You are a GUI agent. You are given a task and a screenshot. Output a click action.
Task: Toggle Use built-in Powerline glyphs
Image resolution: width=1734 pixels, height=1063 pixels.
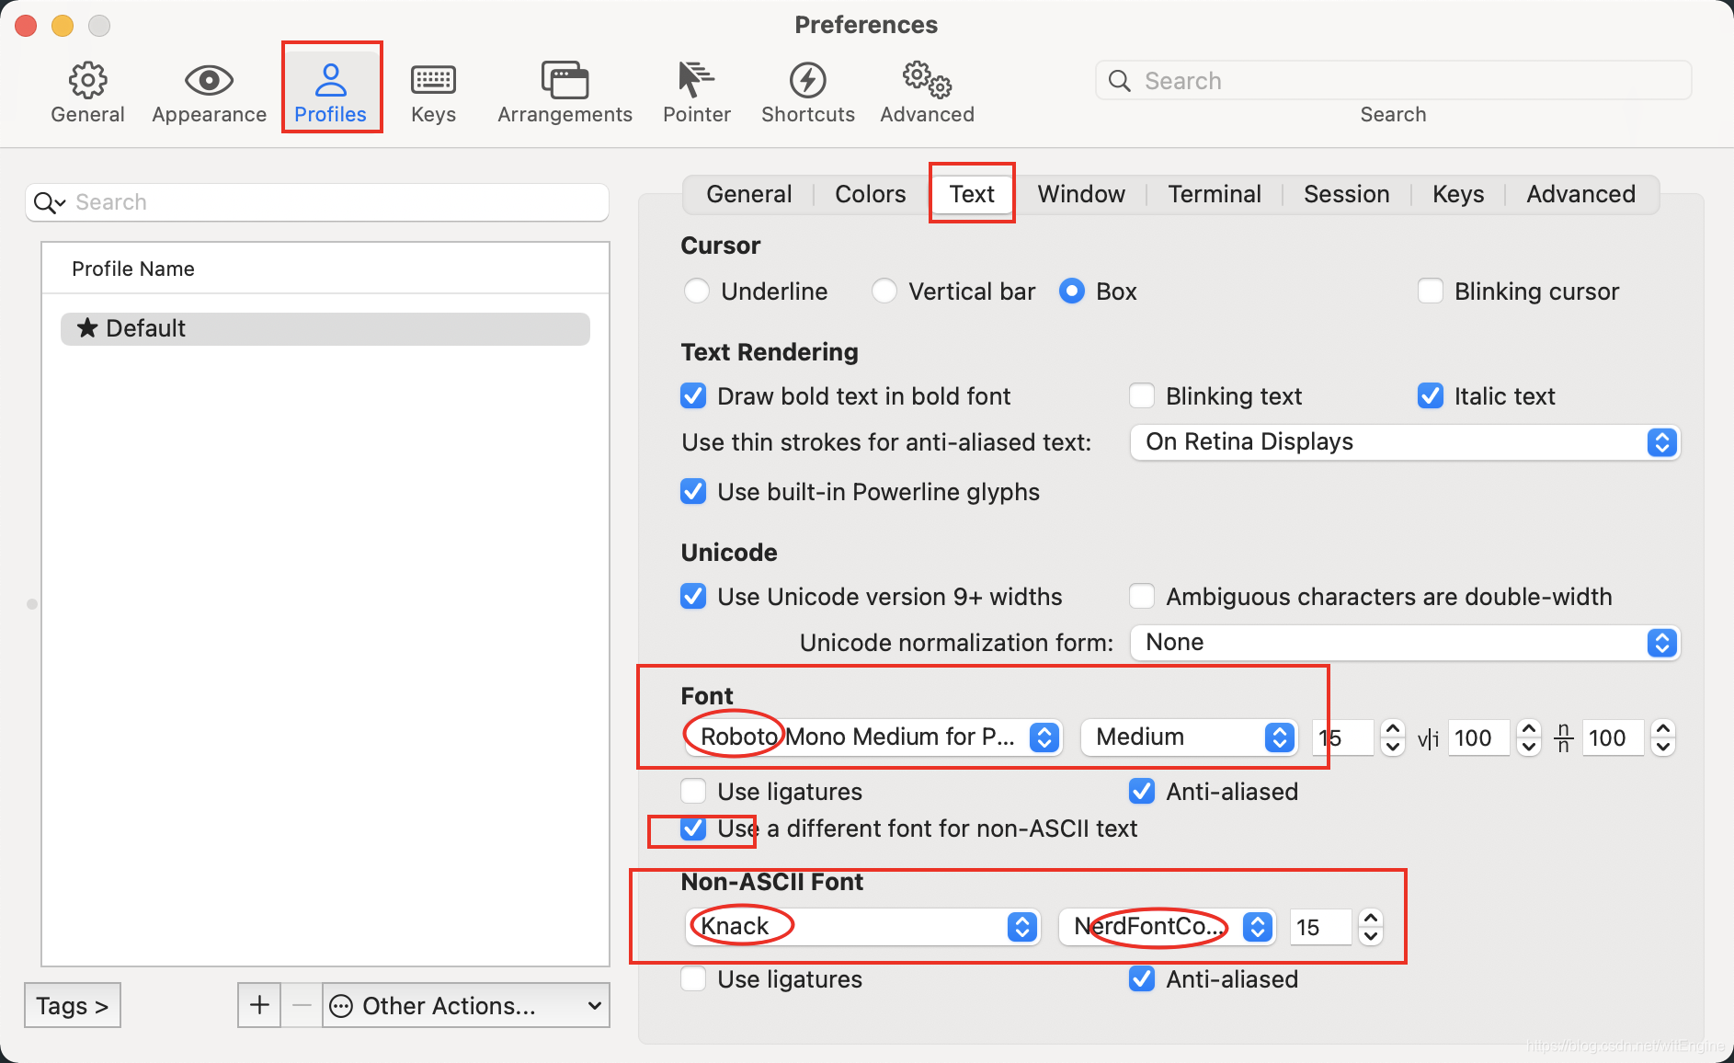(693, 492)
